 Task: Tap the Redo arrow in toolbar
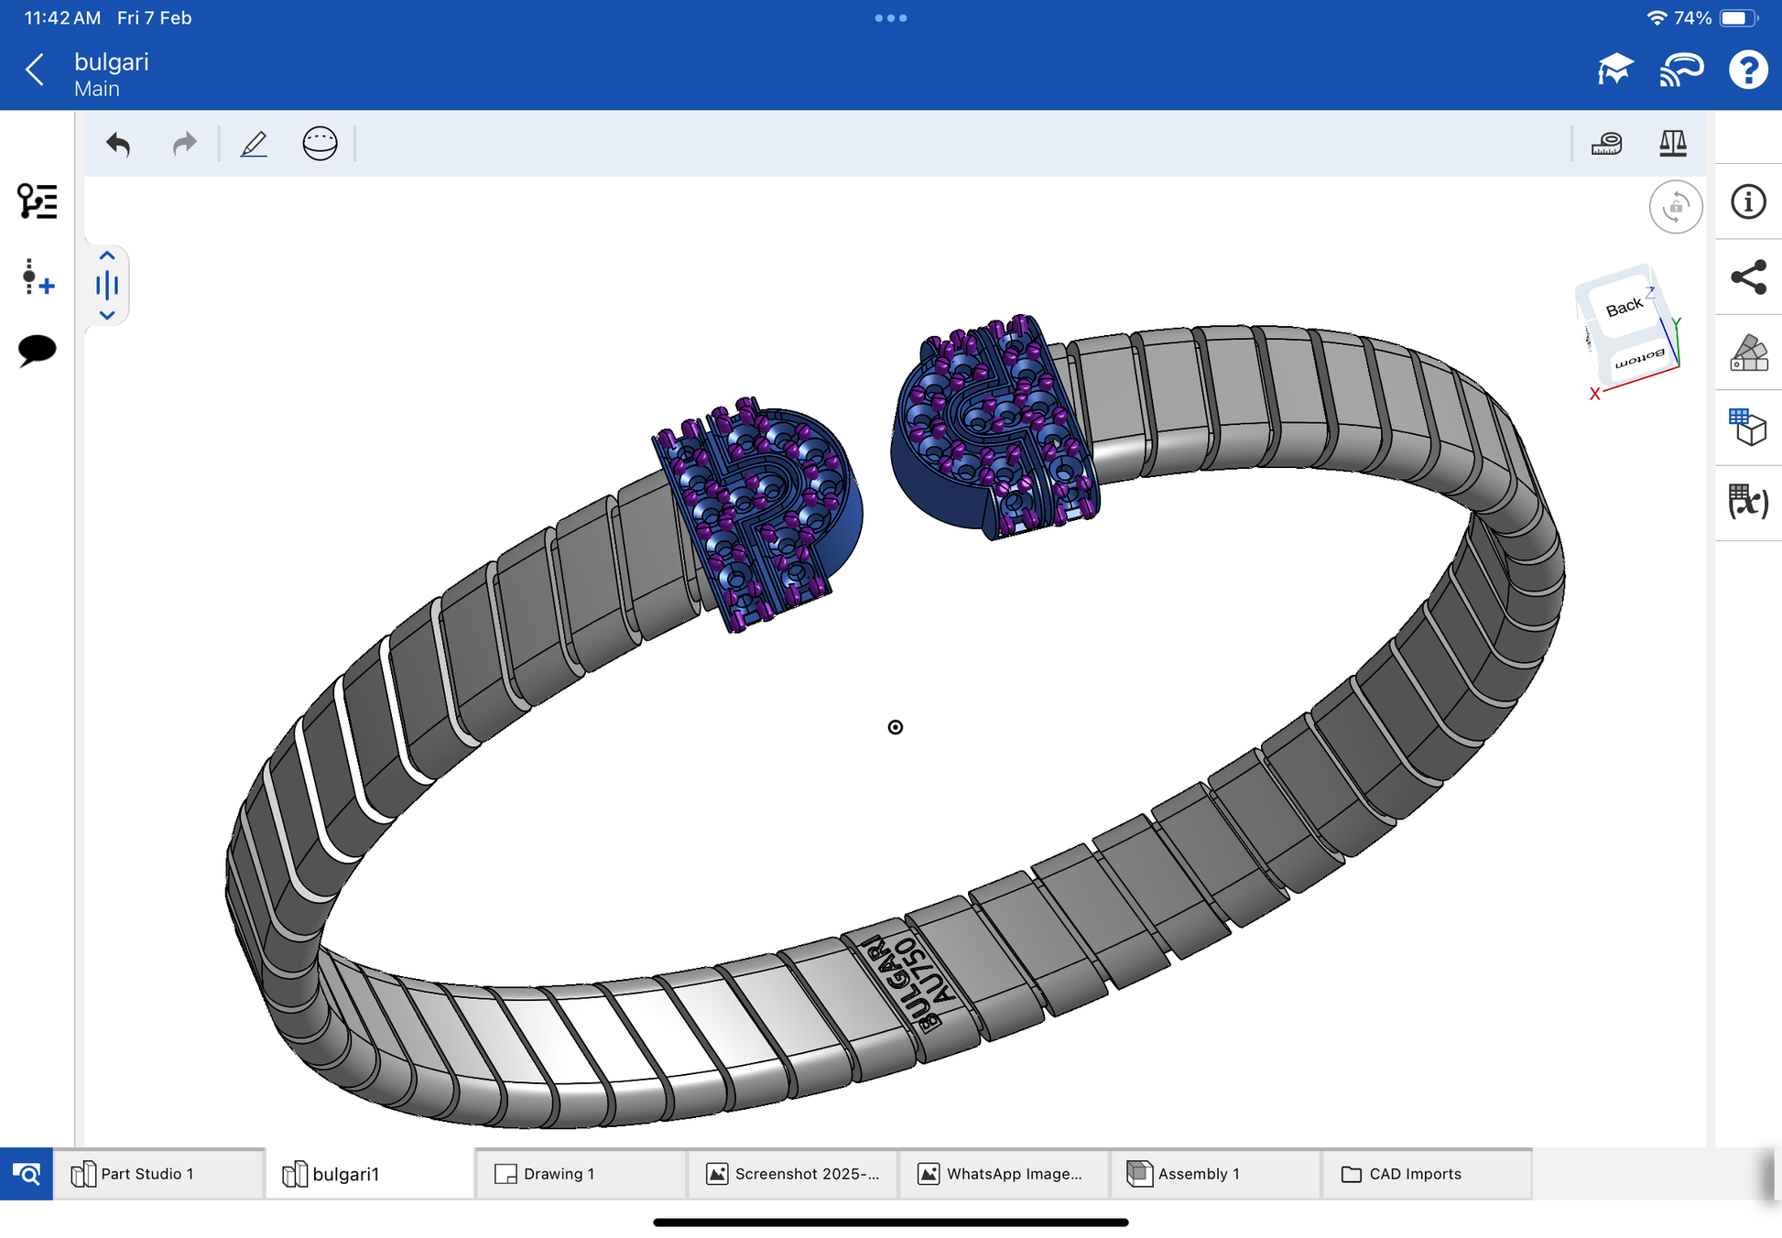pos(184,144)
